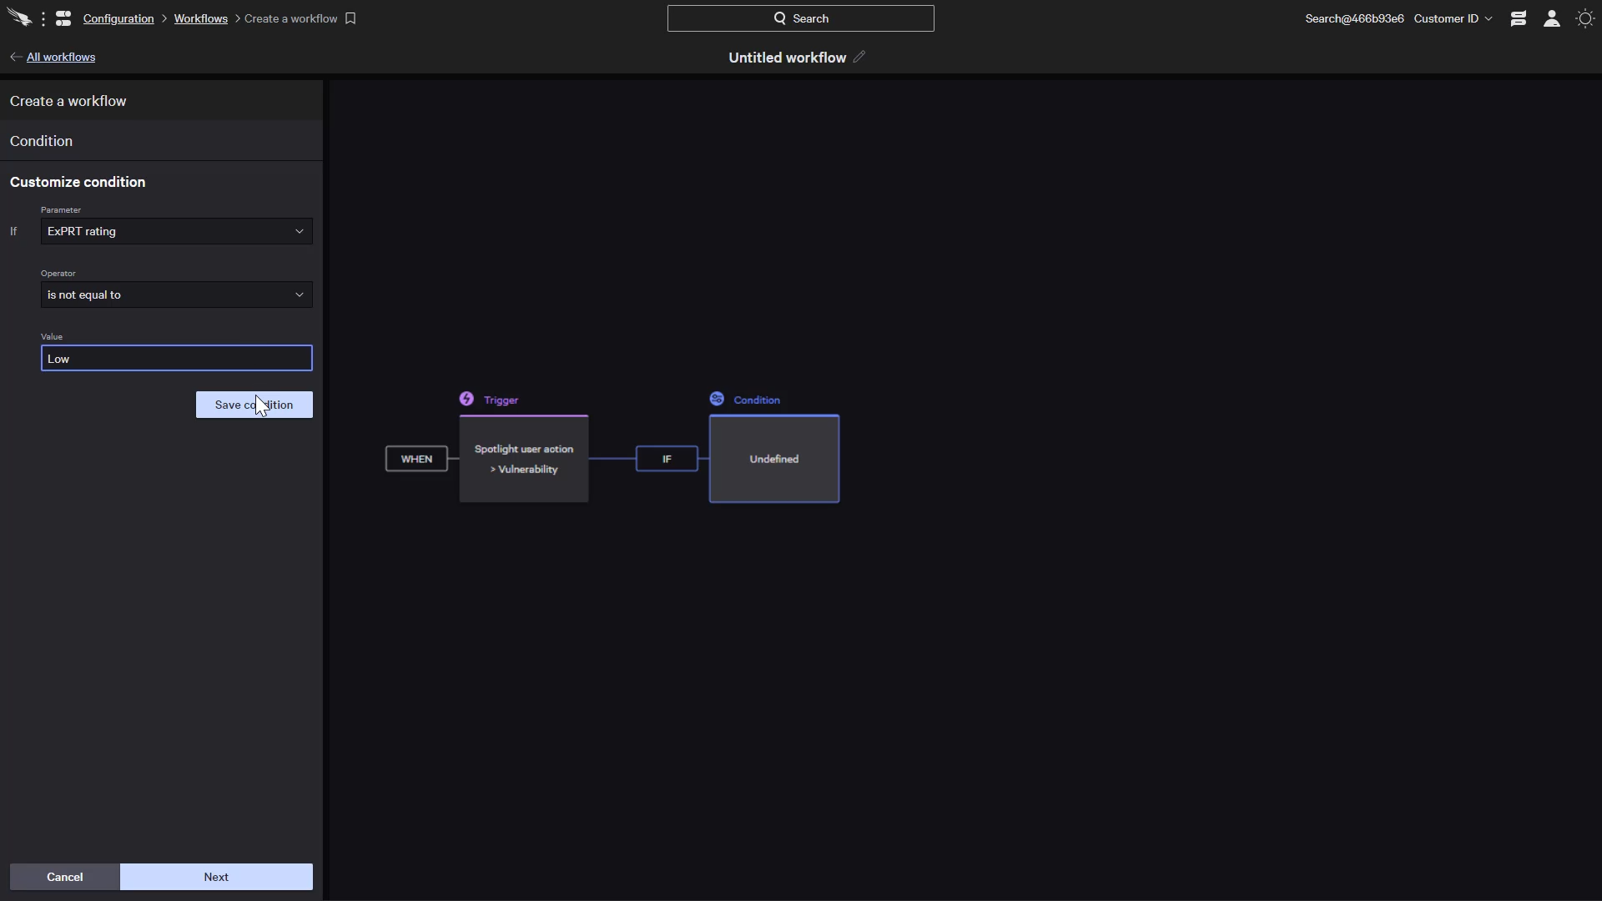The height and width of the screenshot is (901, 1602).
Task: Click the CrowdStrike Falcon logo icon
Action: click(20, 18)
